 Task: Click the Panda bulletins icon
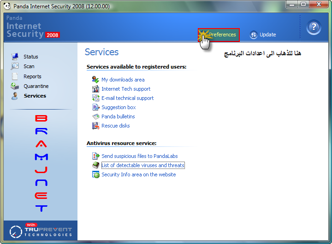coord(96,116)
